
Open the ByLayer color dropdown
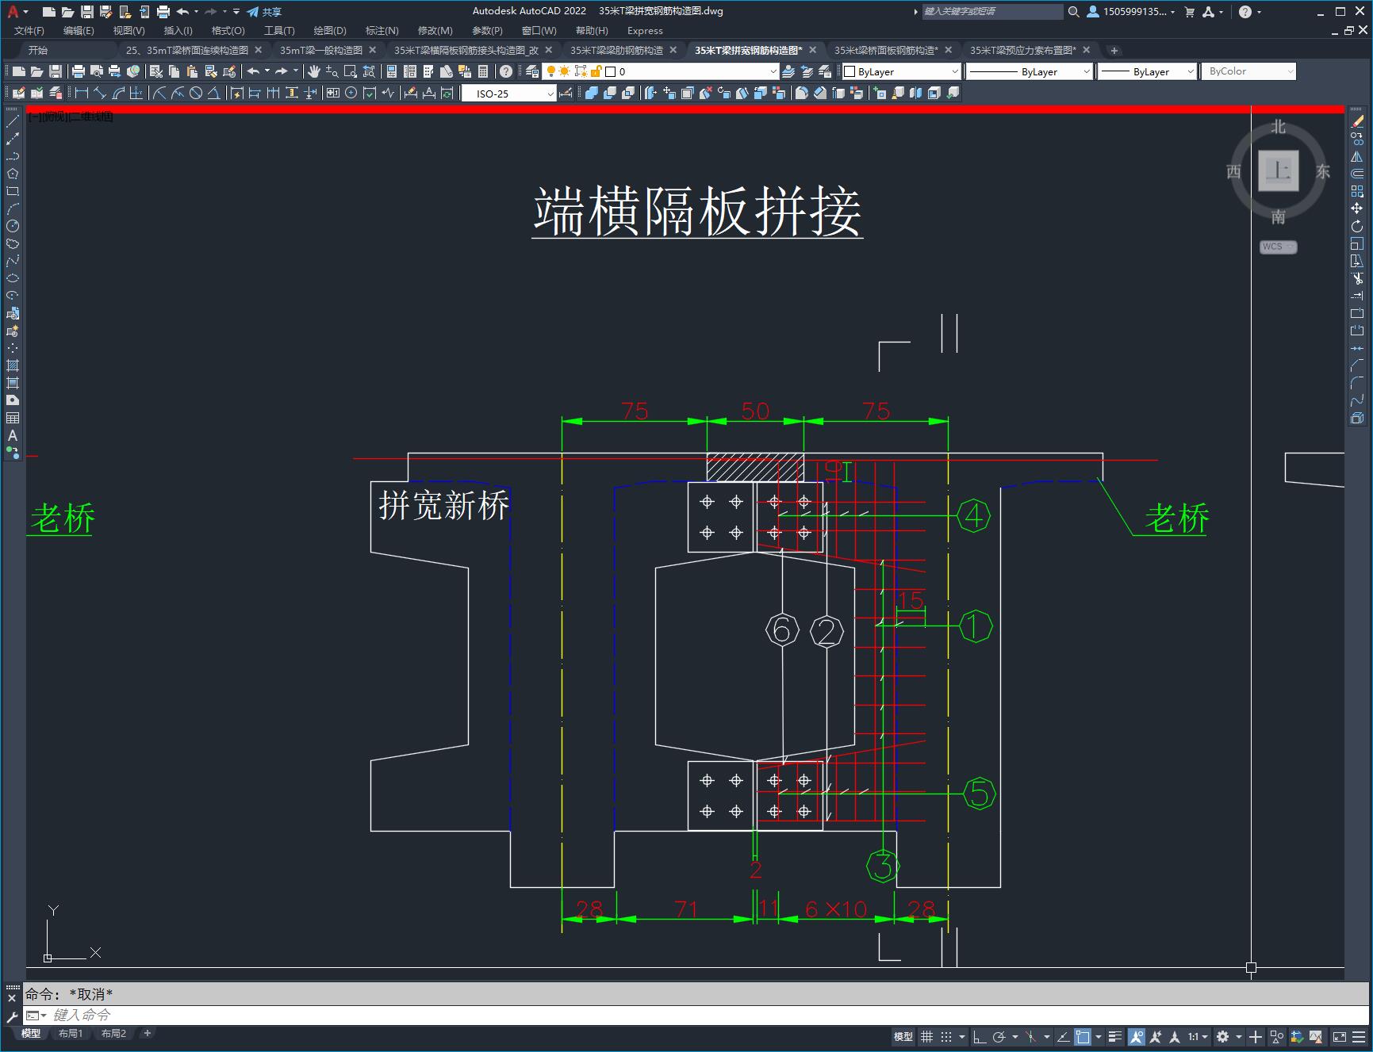[902, 71]
